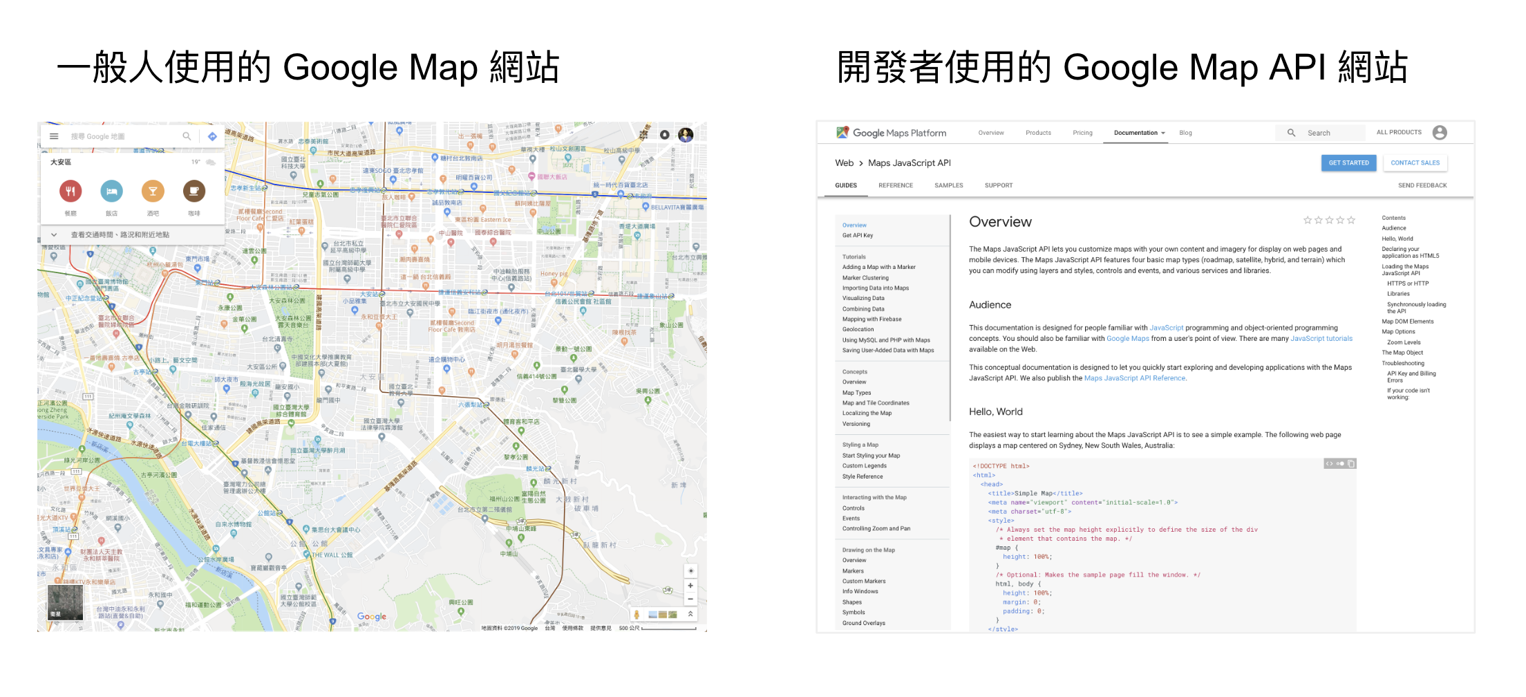Toggle the code sample dark theme switch
Image resolution: width=1526 pixels, height=697 pixels.
(1339, 464)
